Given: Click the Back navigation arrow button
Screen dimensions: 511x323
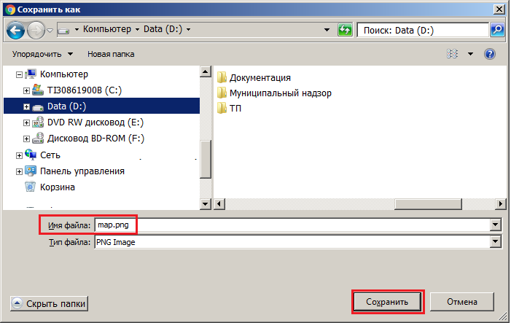Looking at the screenshot, I should click(x=16, y=30).
